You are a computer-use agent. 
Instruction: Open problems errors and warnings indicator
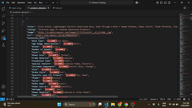tap(10, 99)
